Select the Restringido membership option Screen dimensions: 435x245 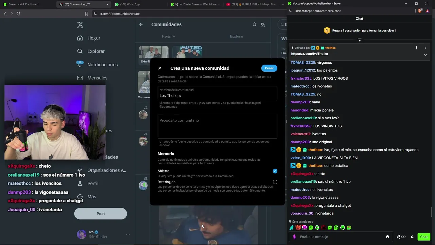pyautogui.click(x=275, y=182)
